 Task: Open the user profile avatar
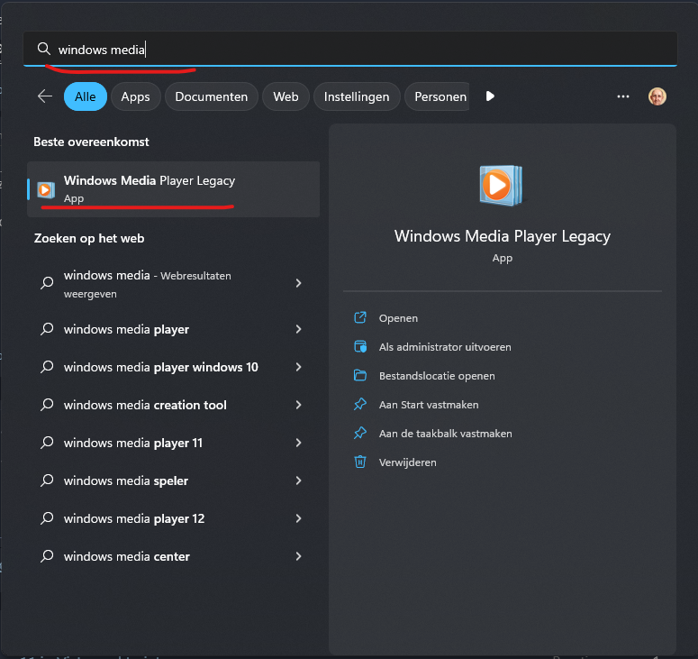657,96
